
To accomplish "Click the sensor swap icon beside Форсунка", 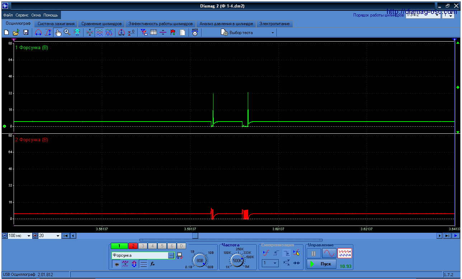I will click(x=180, y=255).
